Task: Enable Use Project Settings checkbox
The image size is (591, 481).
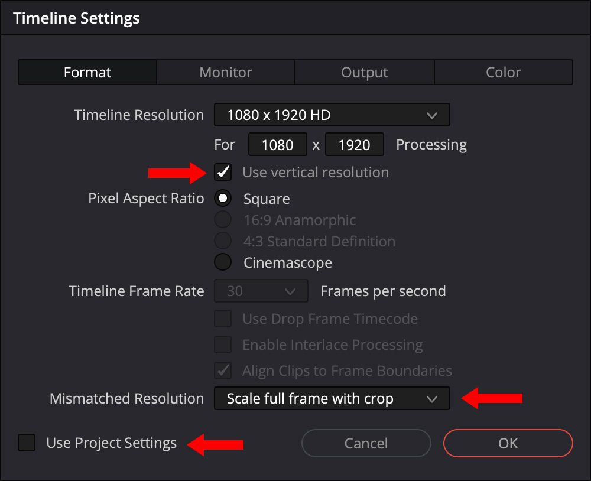Action: tap(27, 443)
